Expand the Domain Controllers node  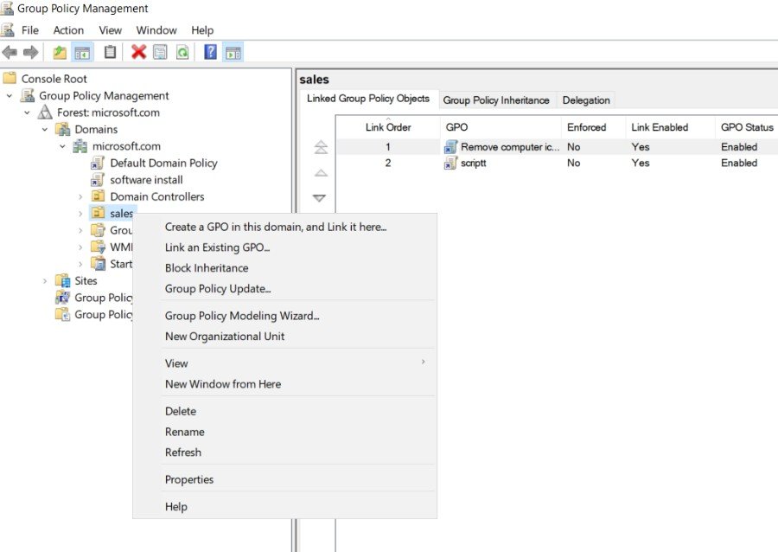[x=80, y=197]
